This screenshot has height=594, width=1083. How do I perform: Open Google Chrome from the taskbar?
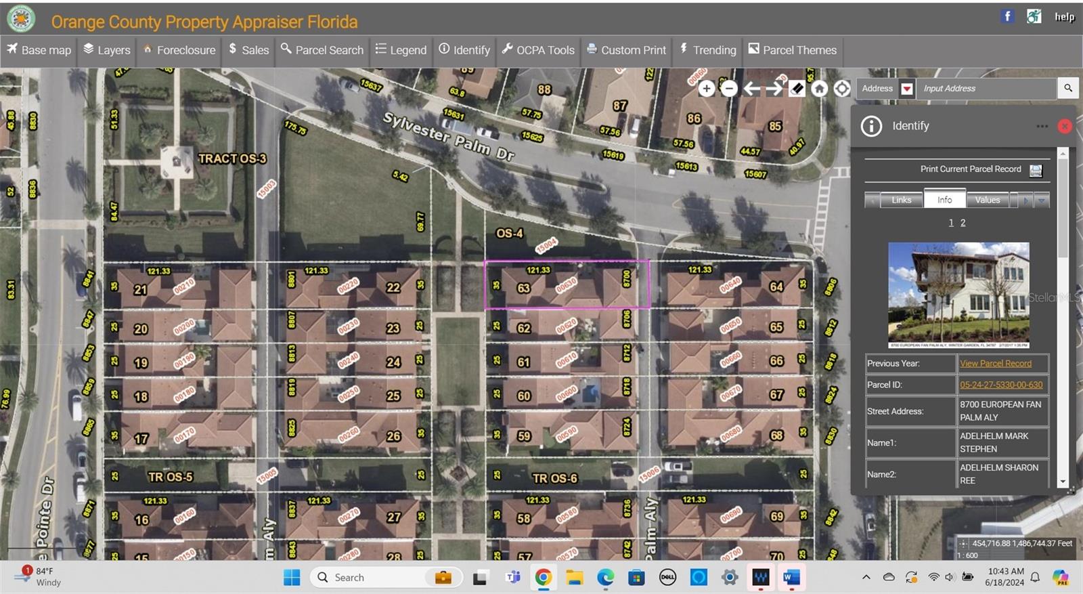(x=543, y=577)
